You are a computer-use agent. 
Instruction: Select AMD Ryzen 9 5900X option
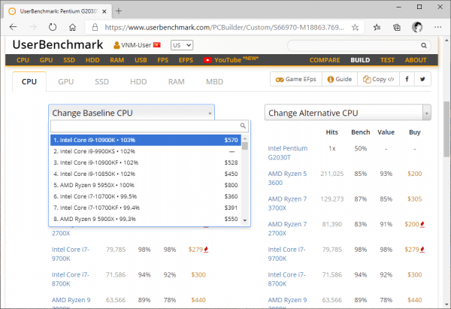146,219
